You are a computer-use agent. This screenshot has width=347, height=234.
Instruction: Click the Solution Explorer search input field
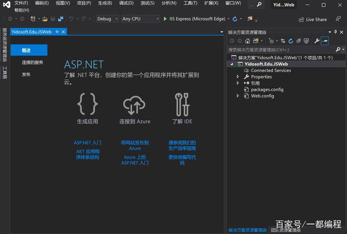281,49
